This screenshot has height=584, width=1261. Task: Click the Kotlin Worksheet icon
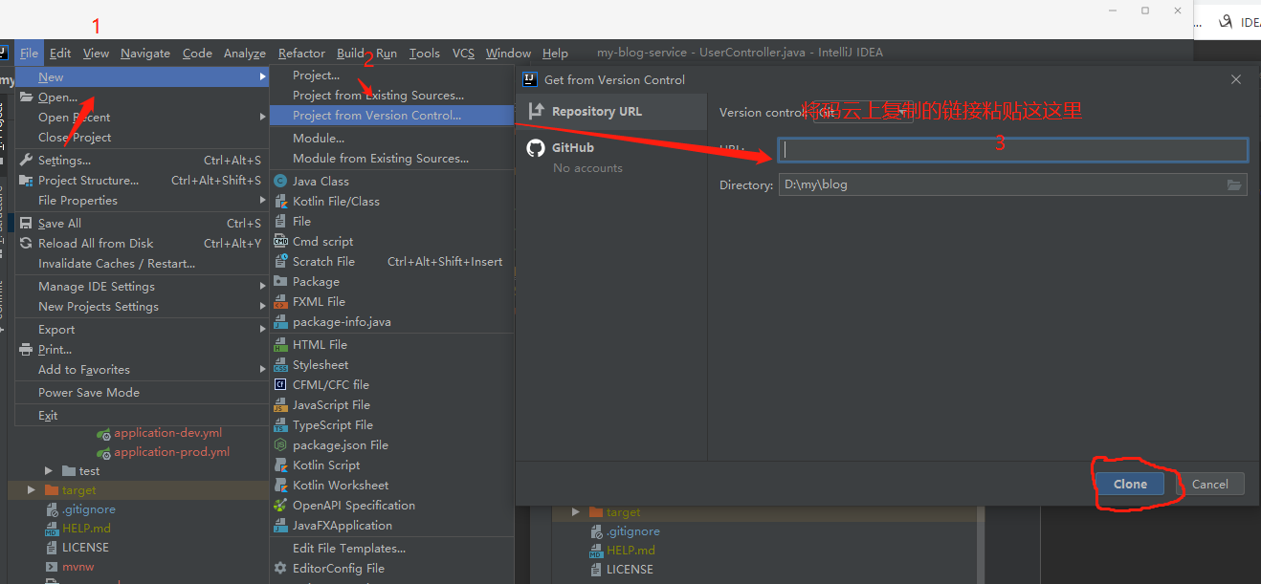click(280, 486)
